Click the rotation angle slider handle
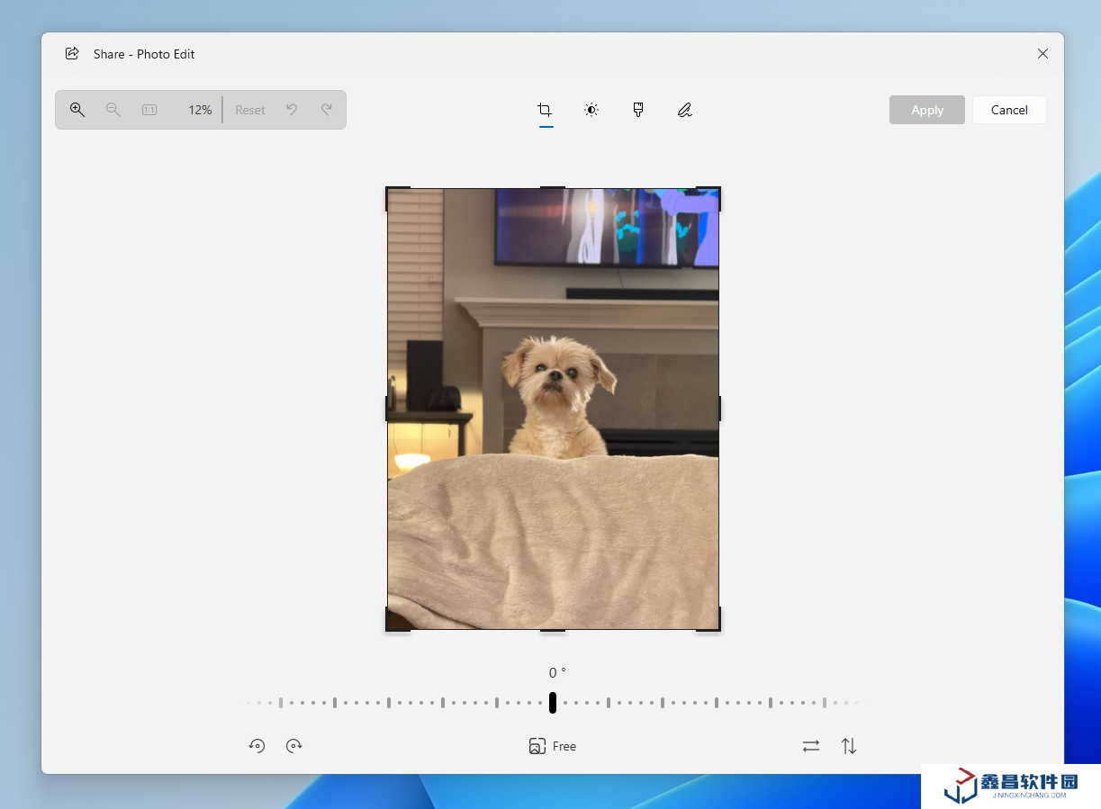 pyautogui.click(x=553, y=703)
